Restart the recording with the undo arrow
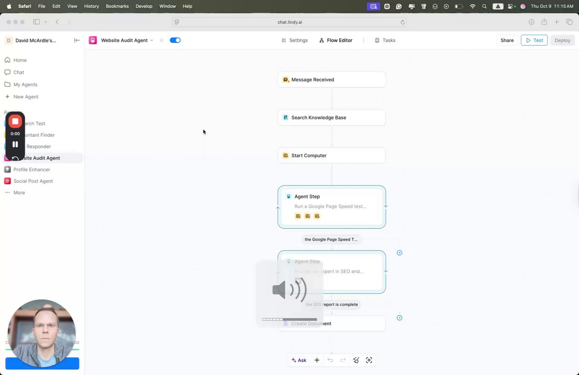The width and height of the screenshot is (579, 375). click(x=15, y=158)
